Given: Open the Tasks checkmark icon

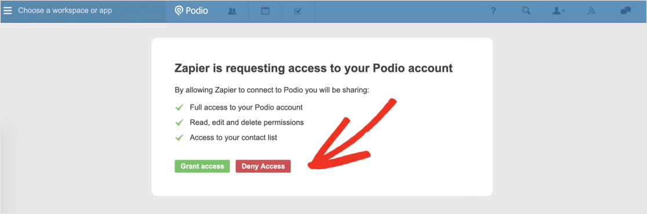Looking at the screenshot, I should tap(298, 11).
